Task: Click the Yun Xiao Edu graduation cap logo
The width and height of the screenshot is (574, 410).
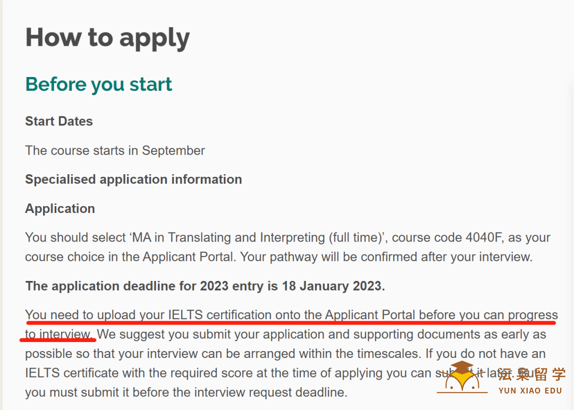Action: point(462,377)
